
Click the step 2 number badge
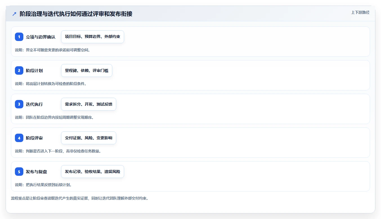(19, 70)
